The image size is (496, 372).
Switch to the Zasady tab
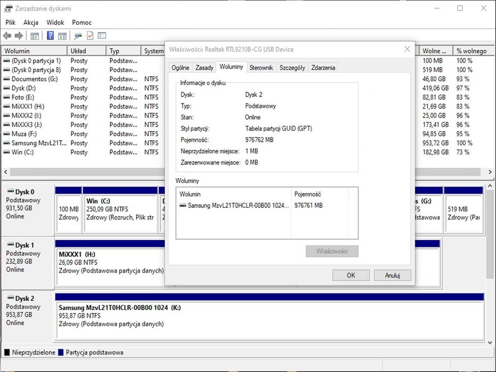coord(204,67)
